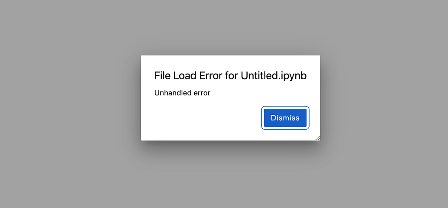Image resolution: width=448 pixels, height=208 pixels.
Task: Click the dialog resize handle corner
Action: coord(317,138)
